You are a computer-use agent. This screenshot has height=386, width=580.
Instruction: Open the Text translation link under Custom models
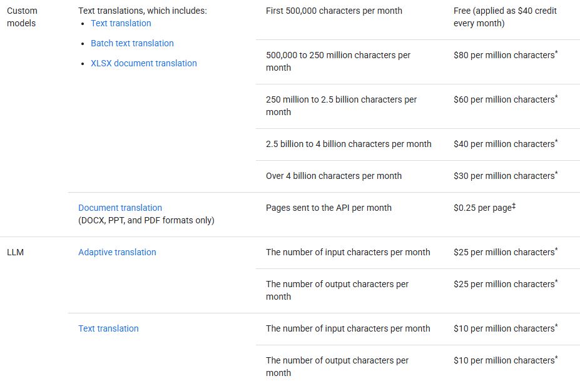[x=121, y=23]
